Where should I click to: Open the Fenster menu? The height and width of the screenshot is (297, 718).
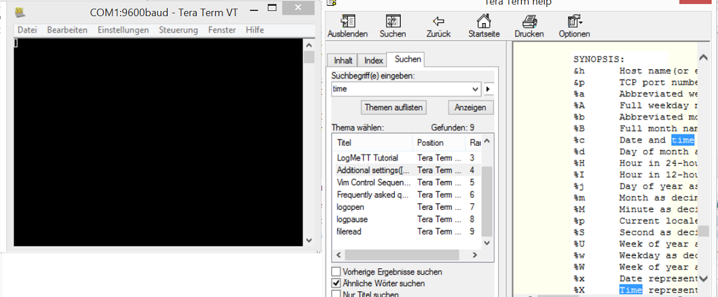[x=222, y=29]
